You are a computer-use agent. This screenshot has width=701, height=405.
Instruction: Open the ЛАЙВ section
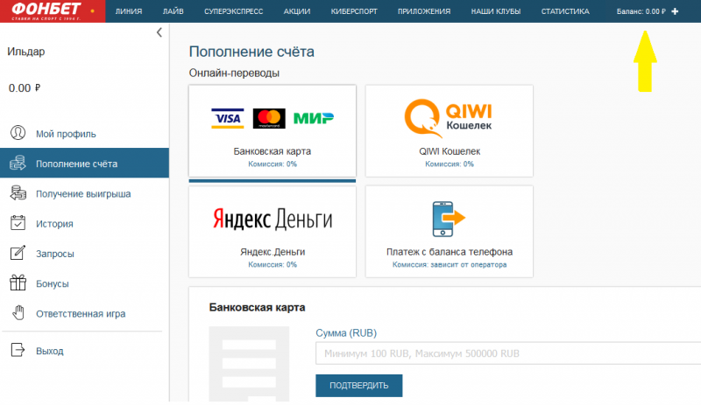pyautogui.click(x=173, y=11)
